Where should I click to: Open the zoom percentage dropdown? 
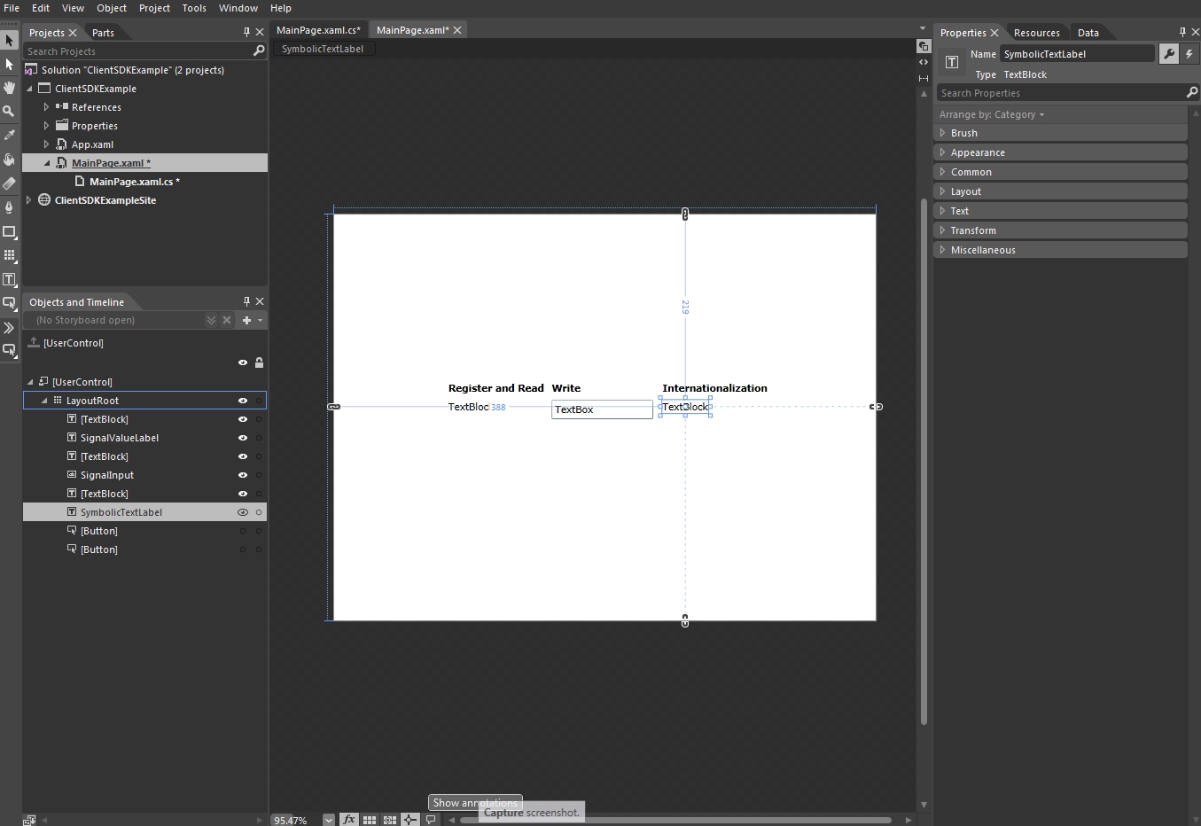tap(329, 820)
